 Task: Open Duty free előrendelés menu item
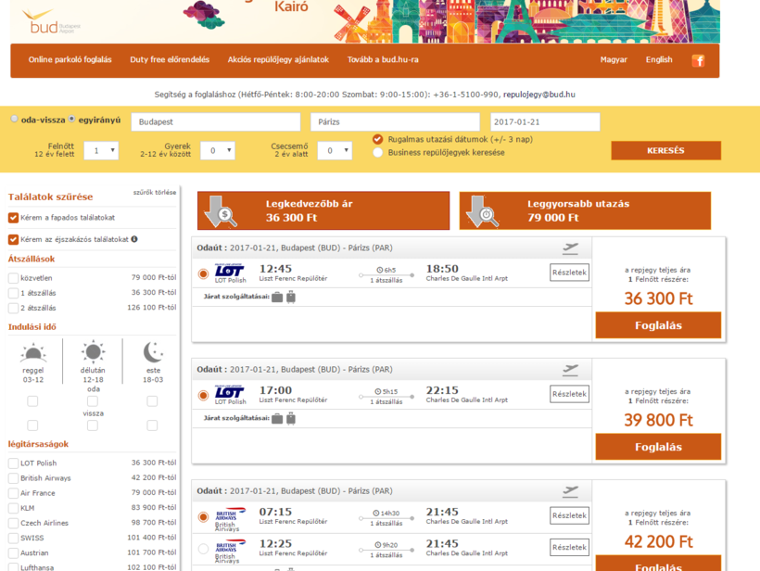click(170, 59)
